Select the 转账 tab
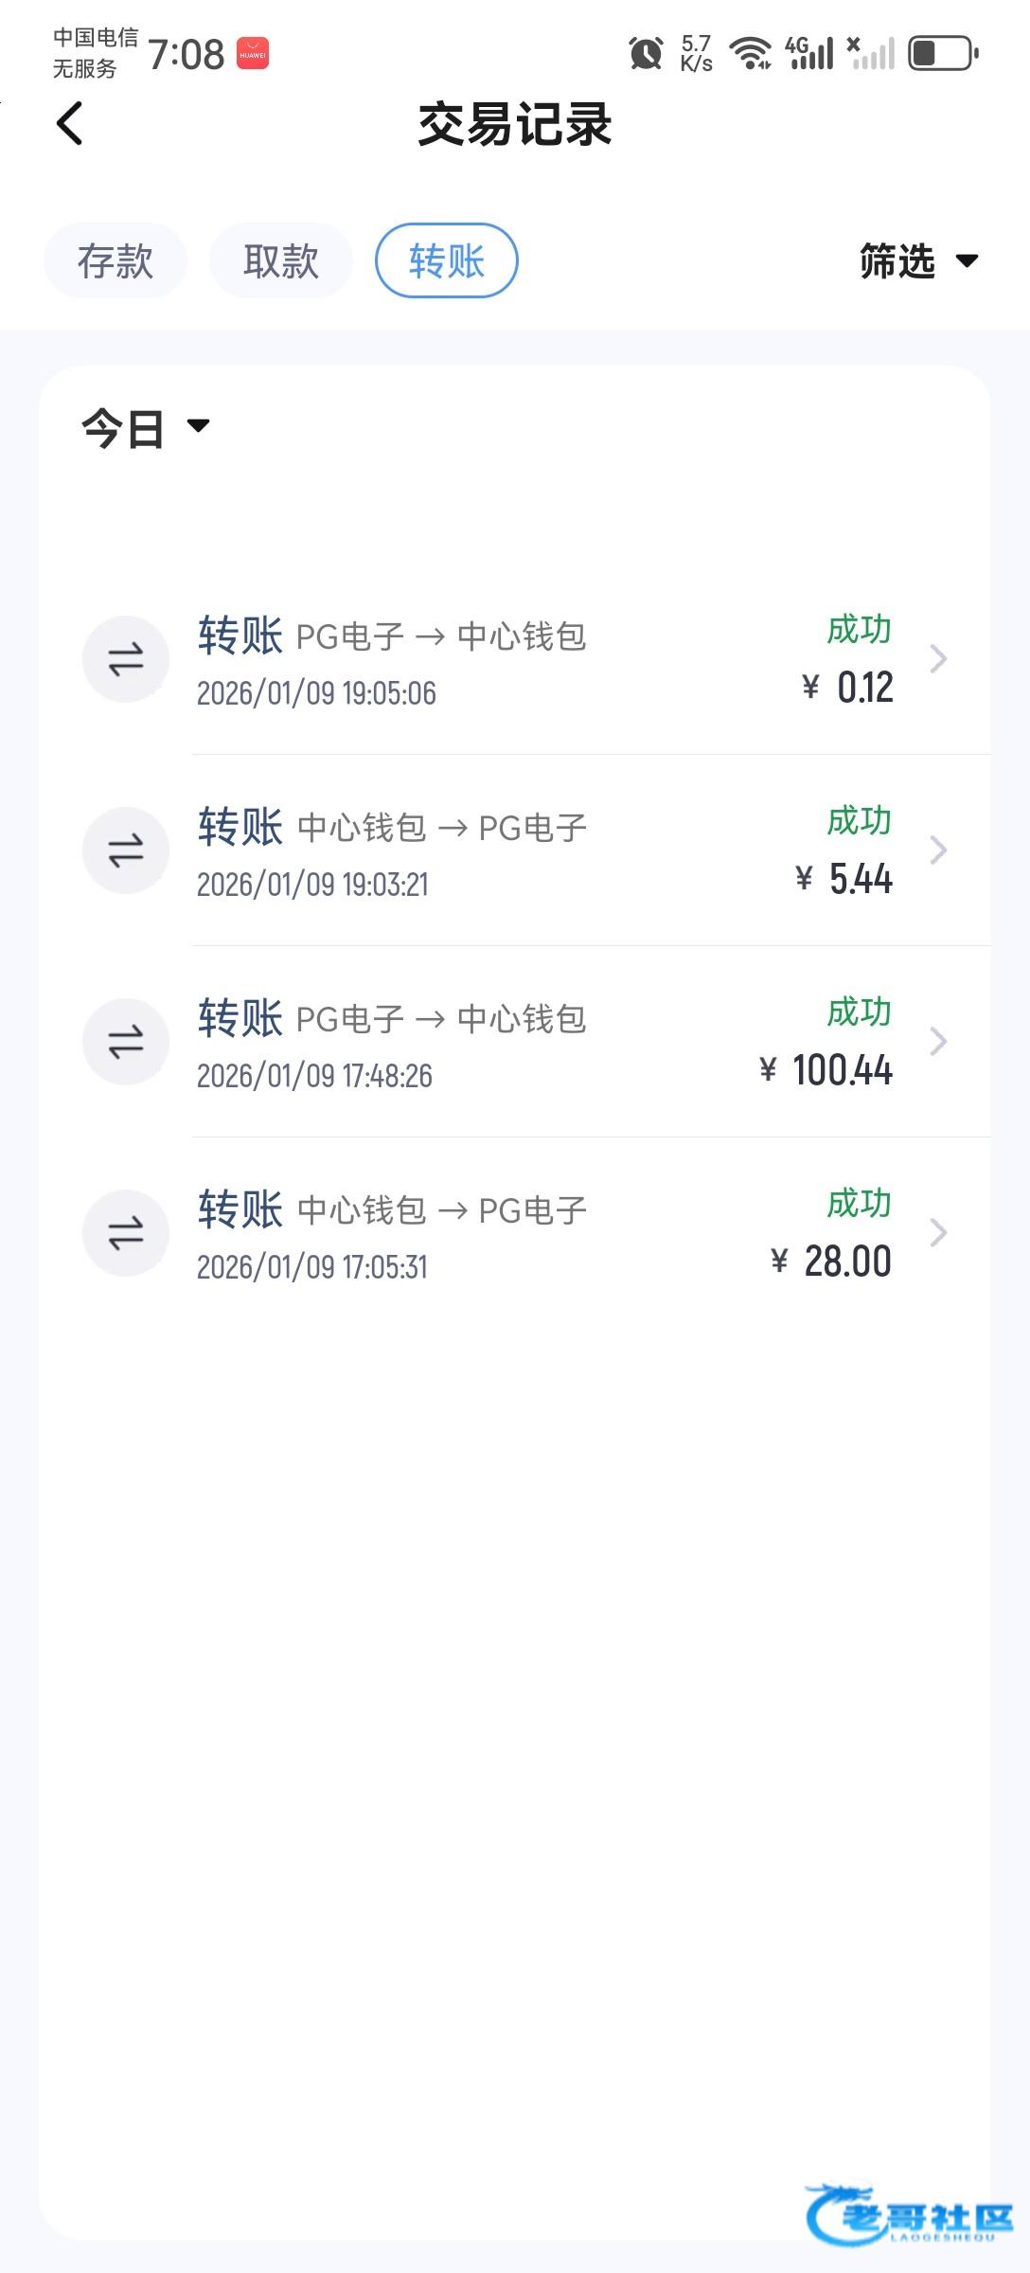Image resolution: width=1030 pixels, height=2273 pixels. pyautogui.click(x=447, y=260)
